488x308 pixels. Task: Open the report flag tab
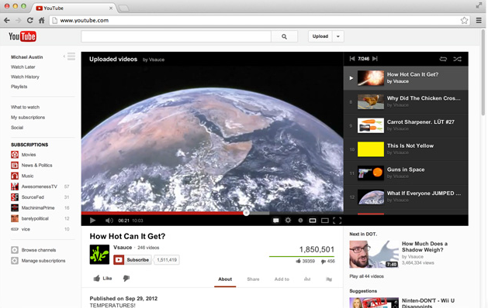pyautogui.click(x=329, y=279)
